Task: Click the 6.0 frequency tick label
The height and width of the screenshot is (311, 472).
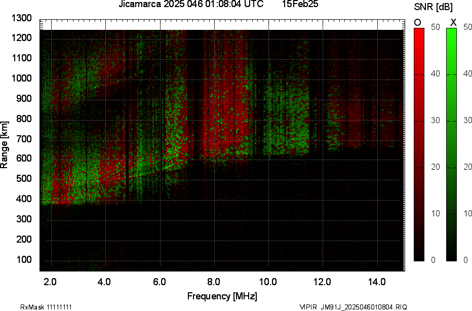Action: pos(159,282)
